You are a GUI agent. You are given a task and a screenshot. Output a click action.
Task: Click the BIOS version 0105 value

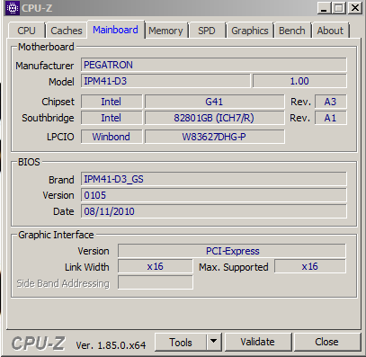[x=214, y=195]
